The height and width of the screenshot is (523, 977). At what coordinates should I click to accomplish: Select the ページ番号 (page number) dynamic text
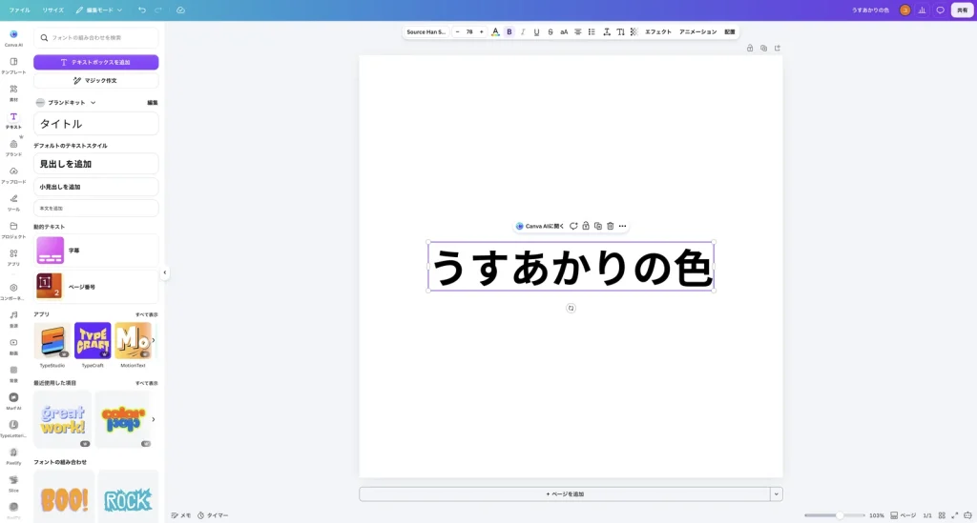96,286
